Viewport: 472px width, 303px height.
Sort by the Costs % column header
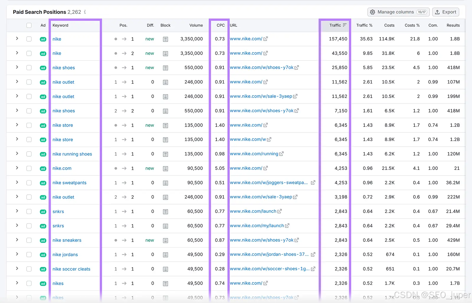(x=412, y=25)
